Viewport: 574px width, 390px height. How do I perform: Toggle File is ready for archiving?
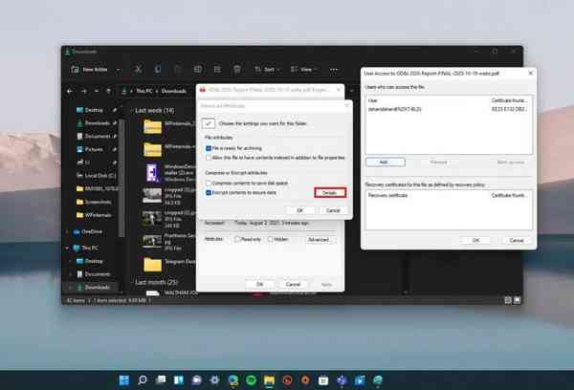209,148
